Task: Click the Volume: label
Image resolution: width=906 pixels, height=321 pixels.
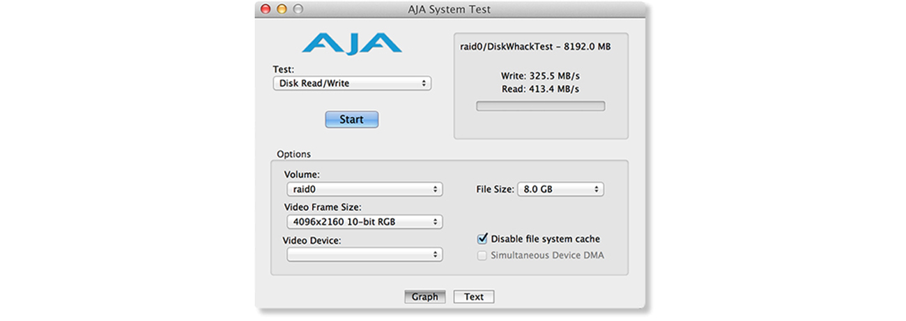Action: (x=302, y=174)
